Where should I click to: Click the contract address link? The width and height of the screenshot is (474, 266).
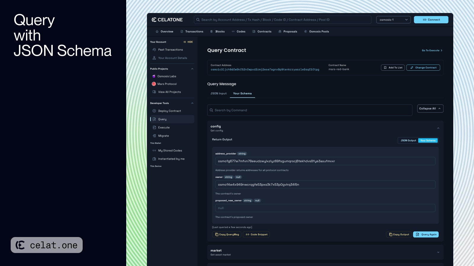pyautogui.click(x=265, y=69)
